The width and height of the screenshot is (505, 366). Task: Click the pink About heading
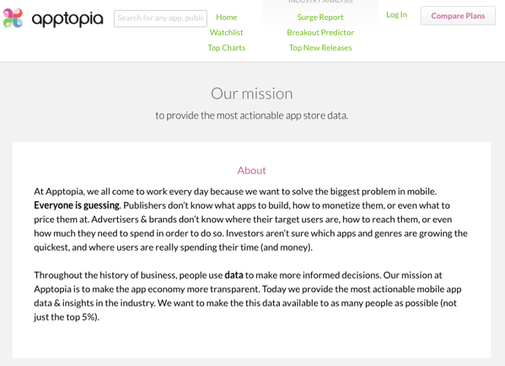[x=252, y=170]
